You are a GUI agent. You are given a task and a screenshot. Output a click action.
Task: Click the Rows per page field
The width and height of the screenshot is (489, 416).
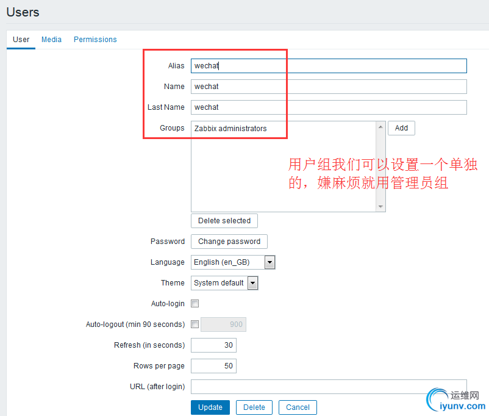coord(213,366)
